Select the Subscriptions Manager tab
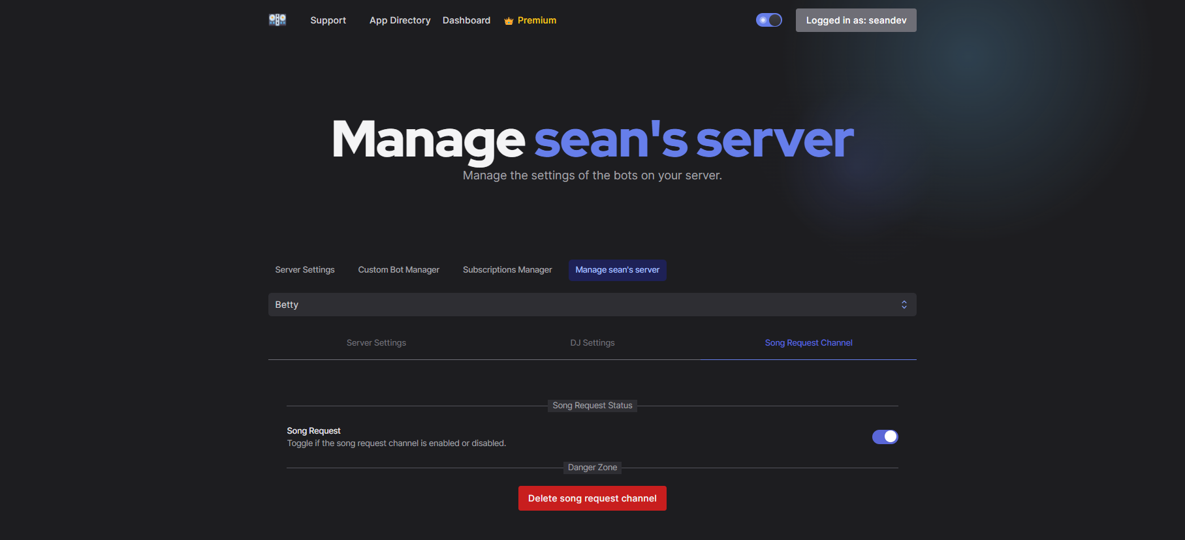1185x540 pixels. 507,270
